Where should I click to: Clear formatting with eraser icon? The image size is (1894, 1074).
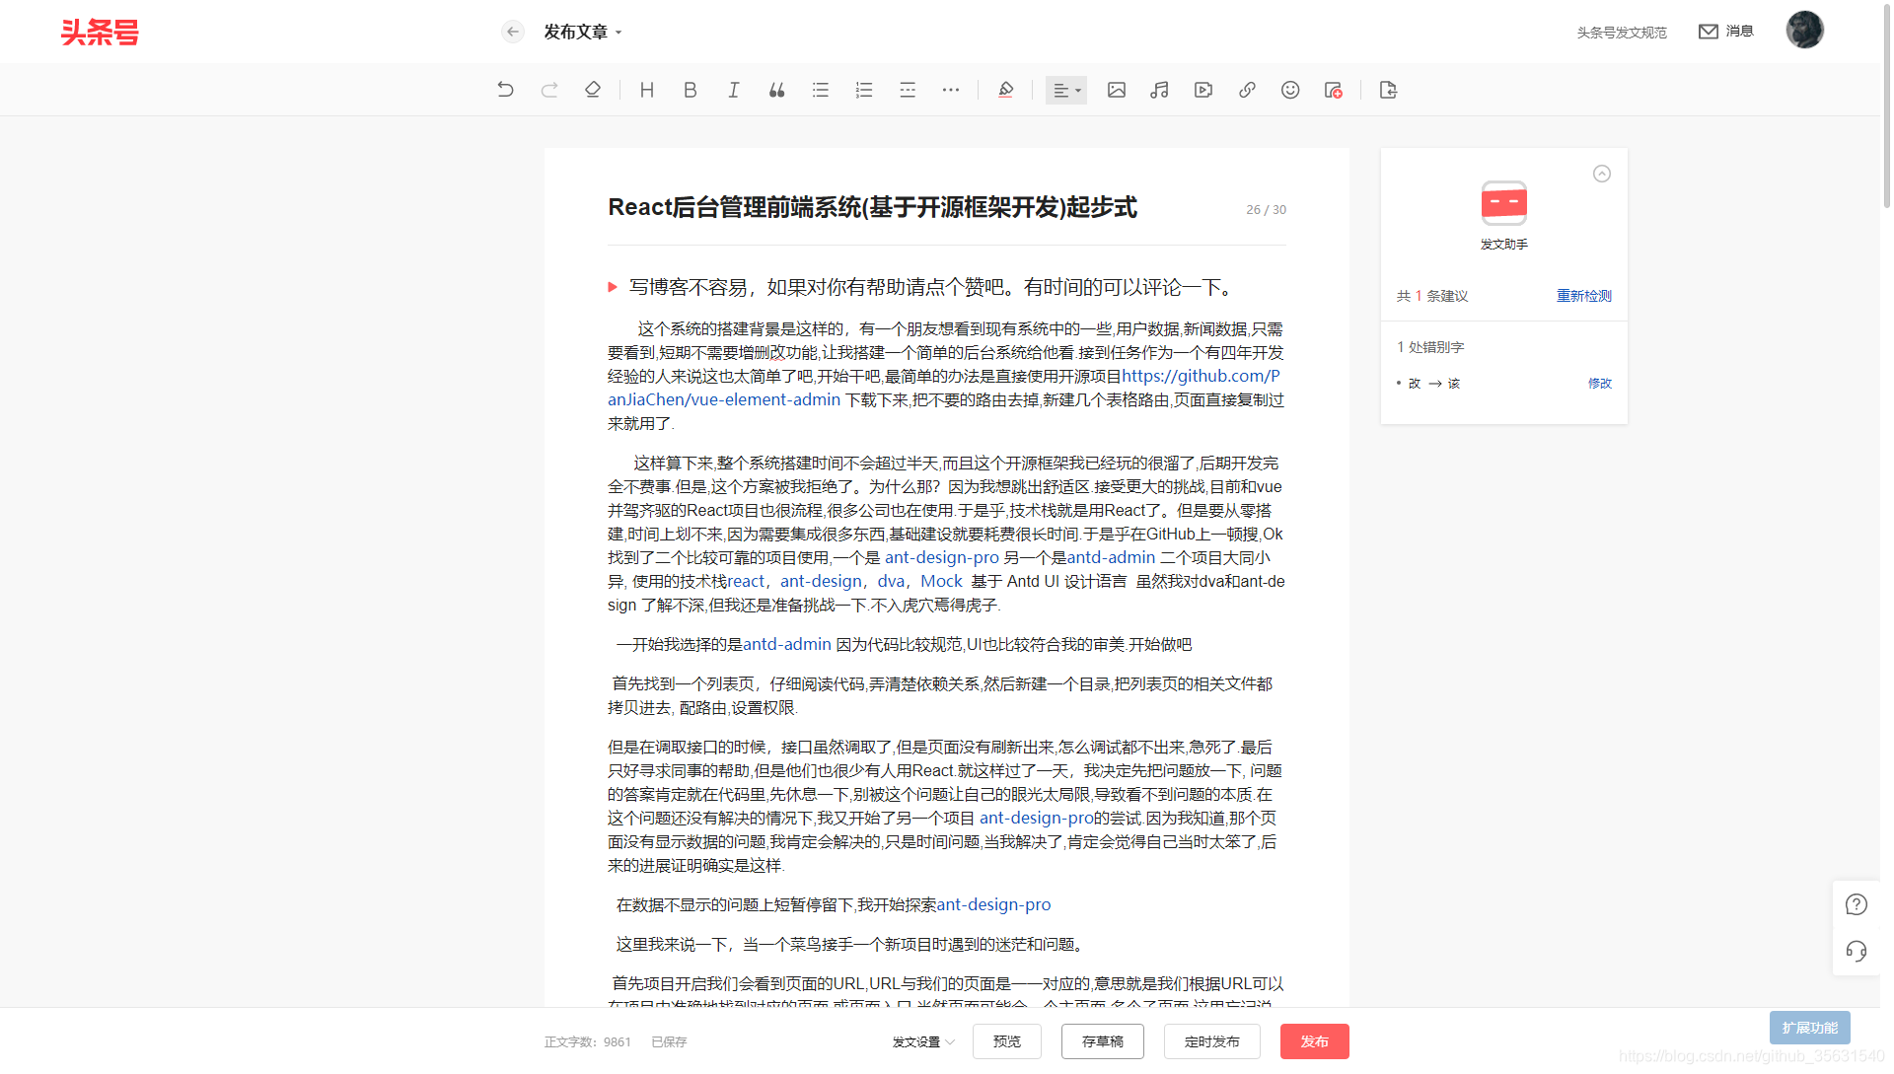coord(592,90)
